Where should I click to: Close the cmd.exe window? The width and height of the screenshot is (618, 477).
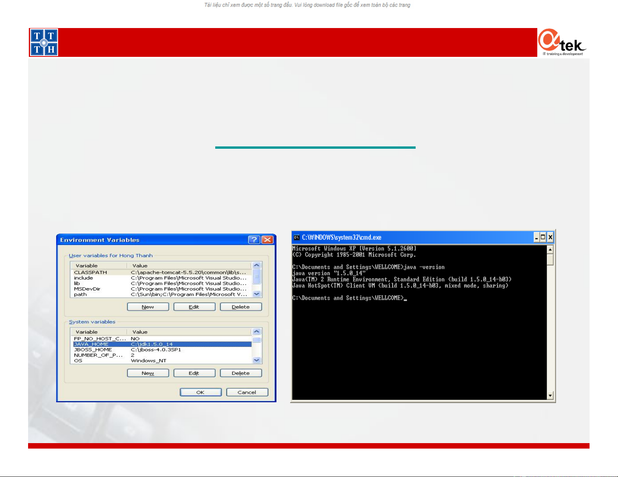pos(550,237)
